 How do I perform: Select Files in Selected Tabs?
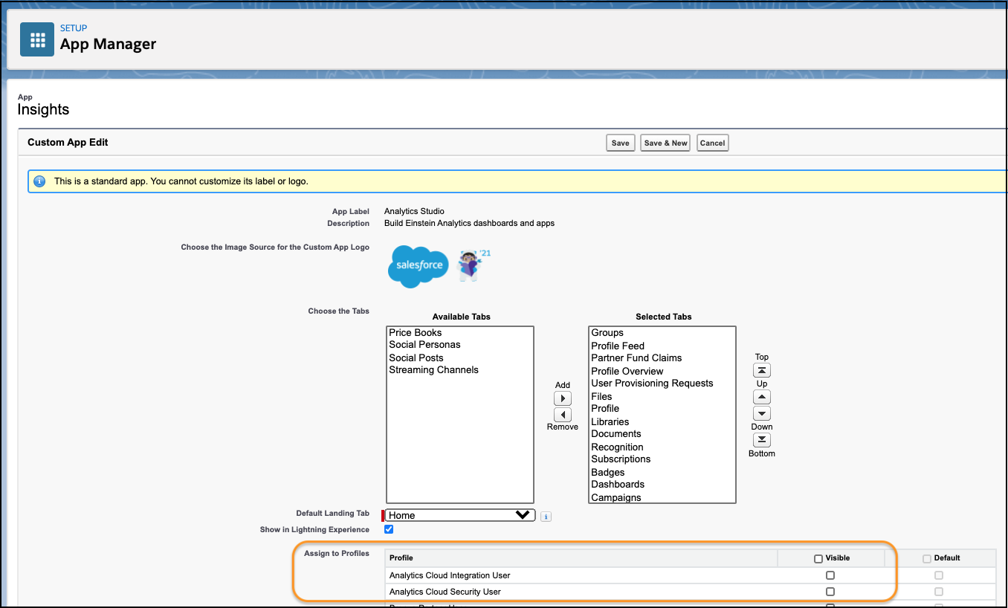click(x=662, y=396)
